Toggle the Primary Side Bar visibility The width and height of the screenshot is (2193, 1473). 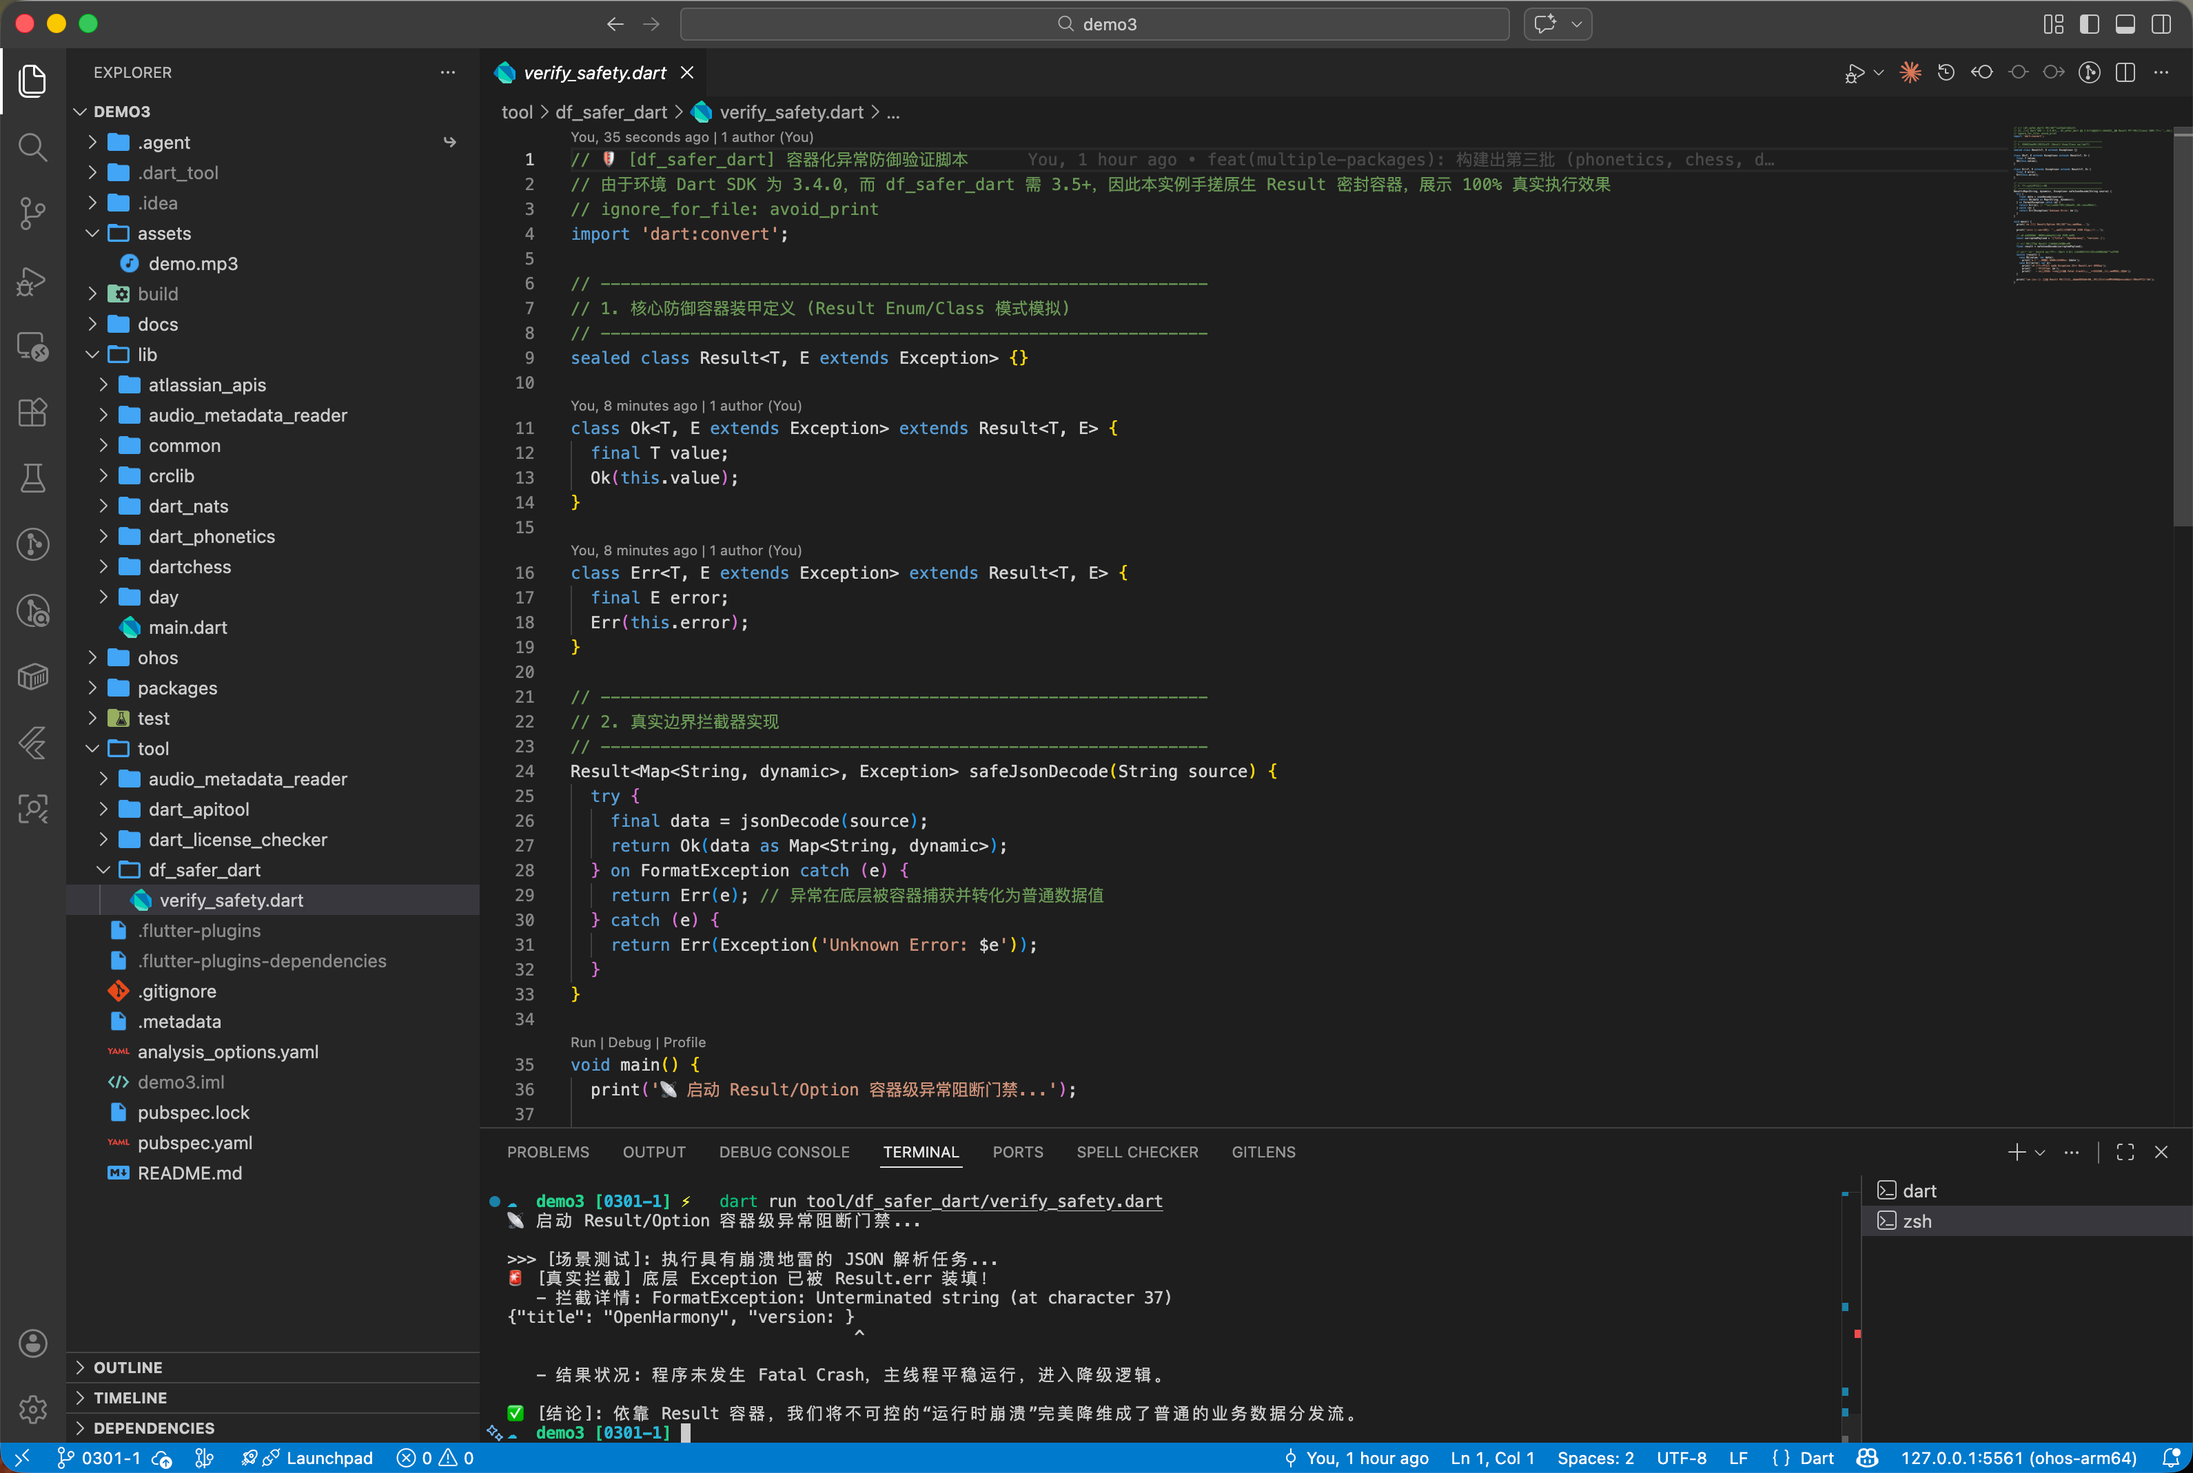tap(2090, 23)
